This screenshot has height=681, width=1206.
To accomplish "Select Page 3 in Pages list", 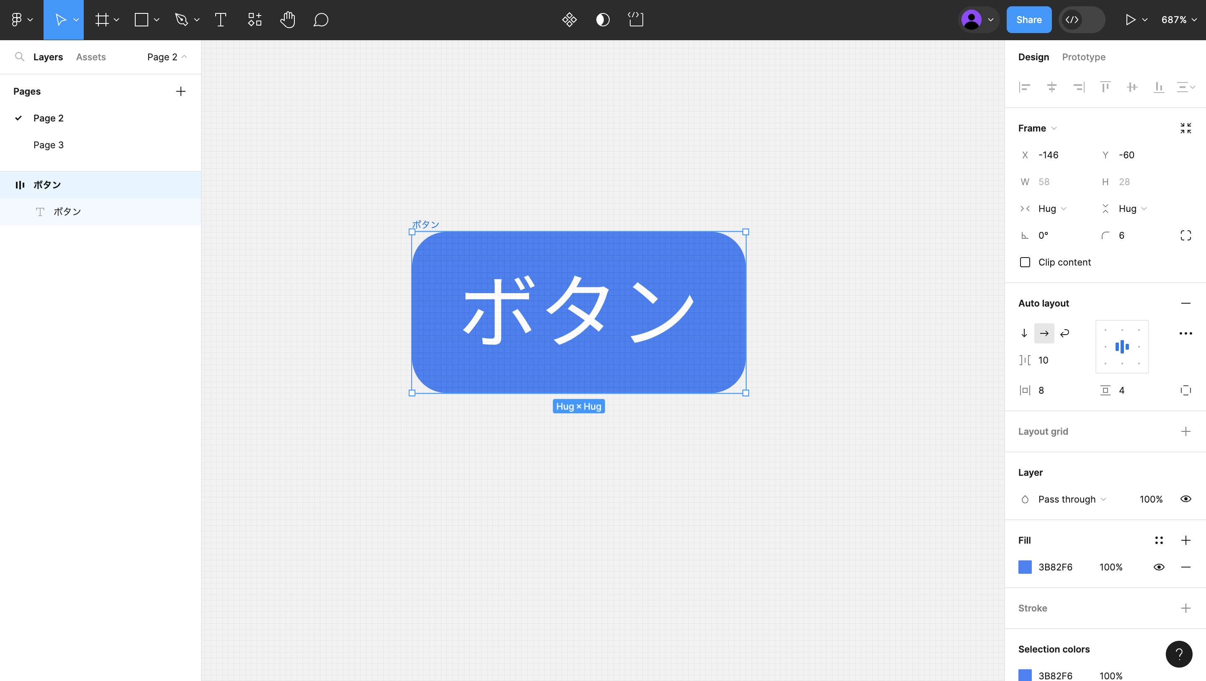I will click(x=48, y=145).
